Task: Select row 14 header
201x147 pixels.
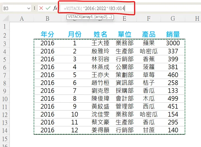Action: point(5,130)
